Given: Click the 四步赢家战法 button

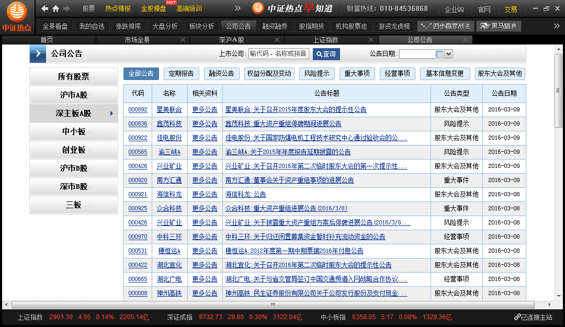Looking at the screenshot, I should point(446,26).
